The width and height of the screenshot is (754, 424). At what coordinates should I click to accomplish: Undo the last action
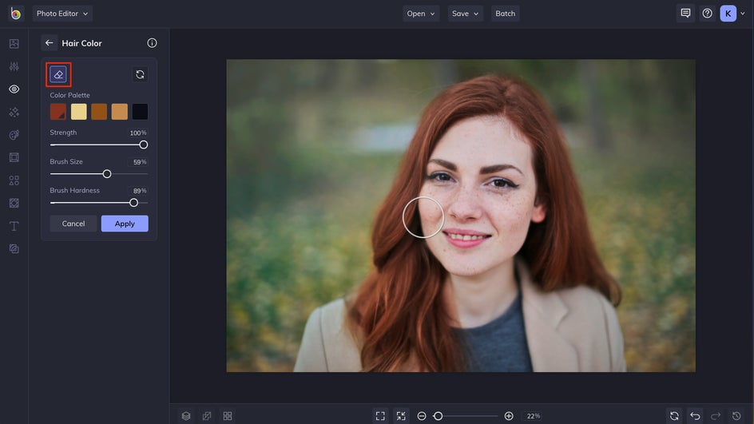(x=695, y=416)
